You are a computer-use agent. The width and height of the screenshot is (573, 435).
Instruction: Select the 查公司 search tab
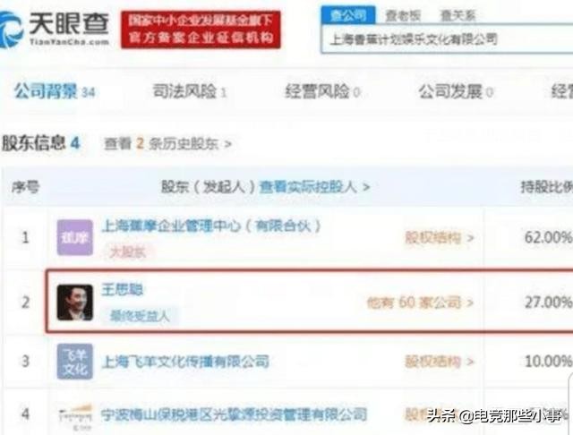pos(348,15)
